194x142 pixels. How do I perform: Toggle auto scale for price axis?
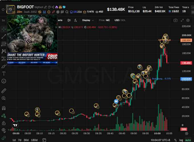tap(188, 140)
